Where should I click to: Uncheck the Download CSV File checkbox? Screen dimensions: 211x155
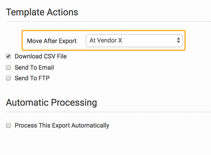click(x=9, y=56)
